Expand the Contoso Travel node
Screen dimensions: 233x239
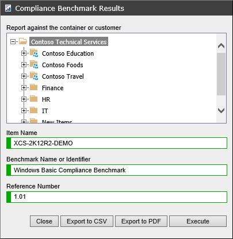24,76
